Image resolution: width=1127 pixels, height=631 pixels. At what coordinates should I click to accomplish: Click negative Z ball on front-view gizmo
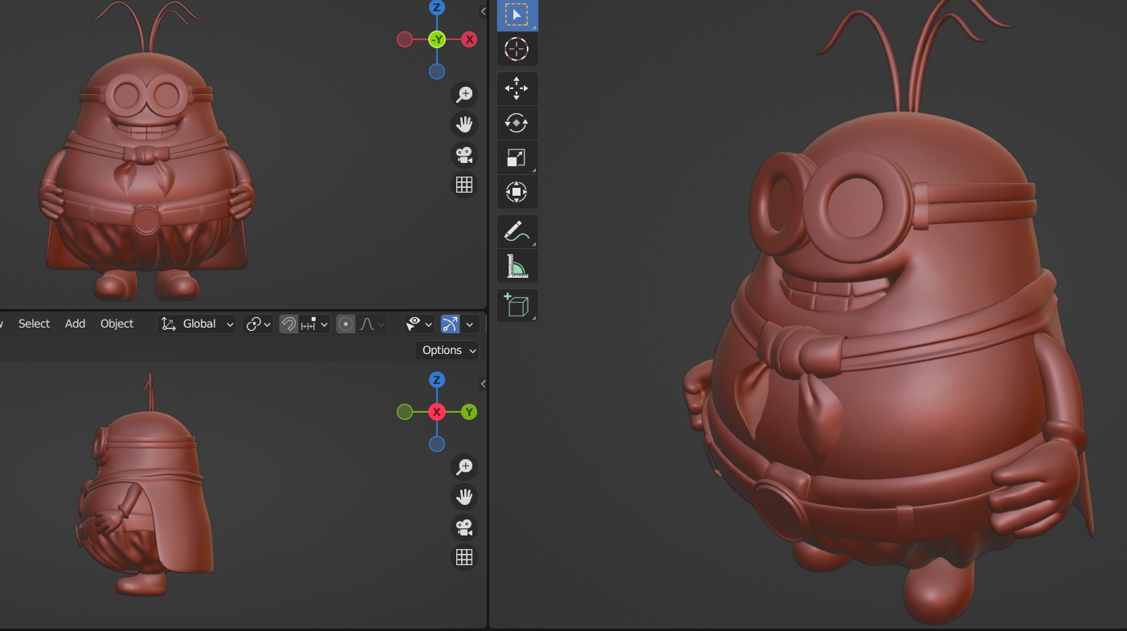pos(437,71)
